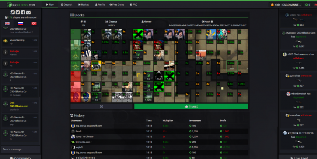This screenshot has height=159, width=317.
Task: Click the green Invest button
Action: 191,106
